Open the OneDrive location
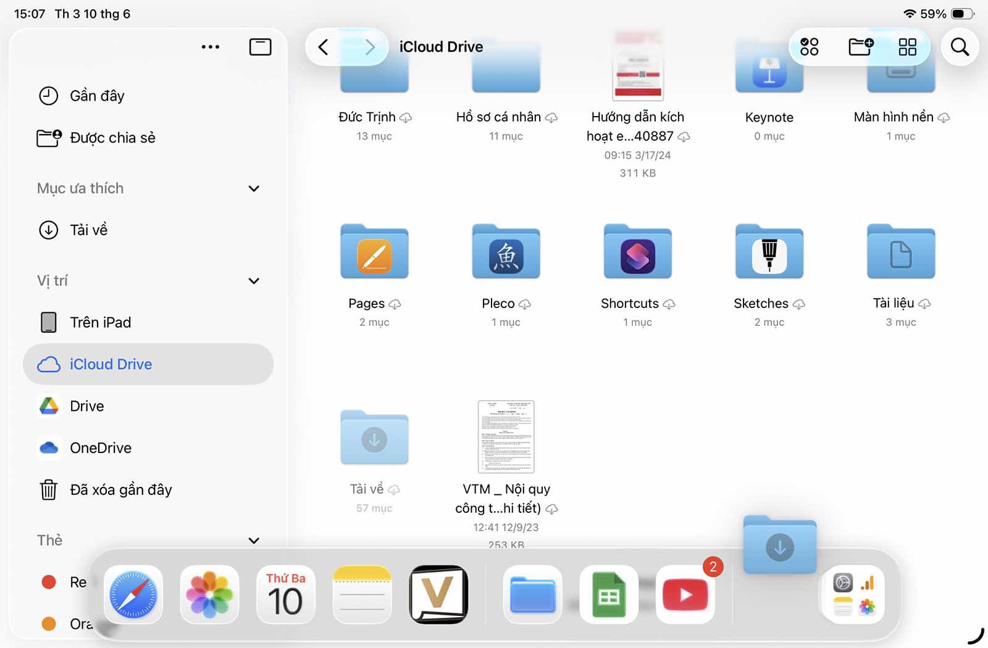Viewport: 988px width, 648px height. [x=100, y=448]
